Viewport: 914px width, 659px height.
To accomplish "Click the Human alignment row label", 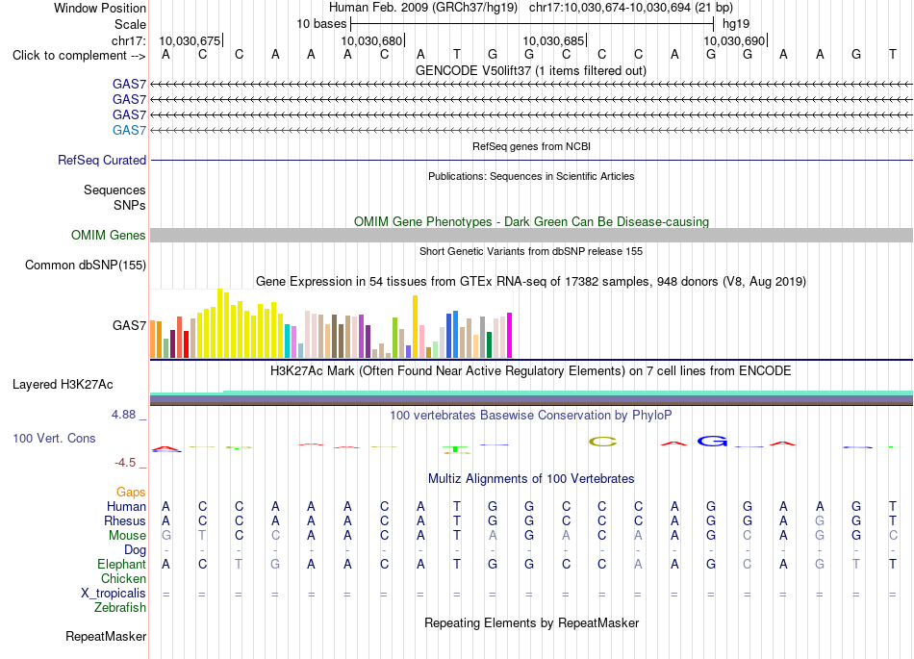I will coord(126,506).
